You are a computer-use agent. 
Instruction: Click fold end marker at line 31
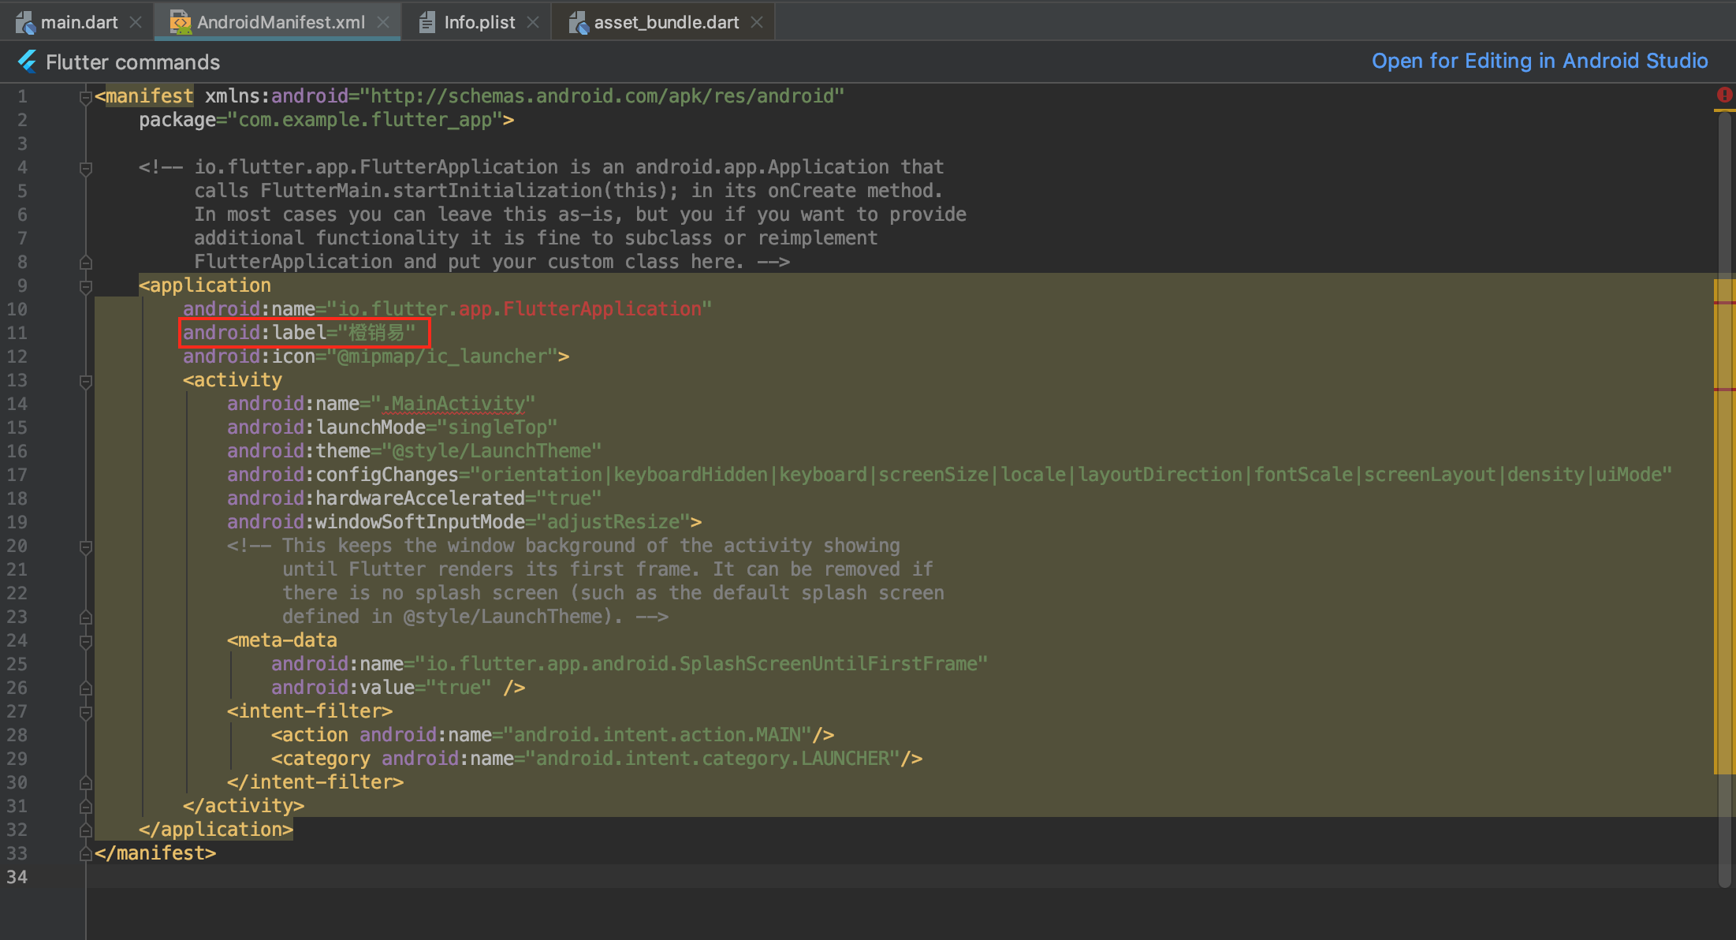86,806
